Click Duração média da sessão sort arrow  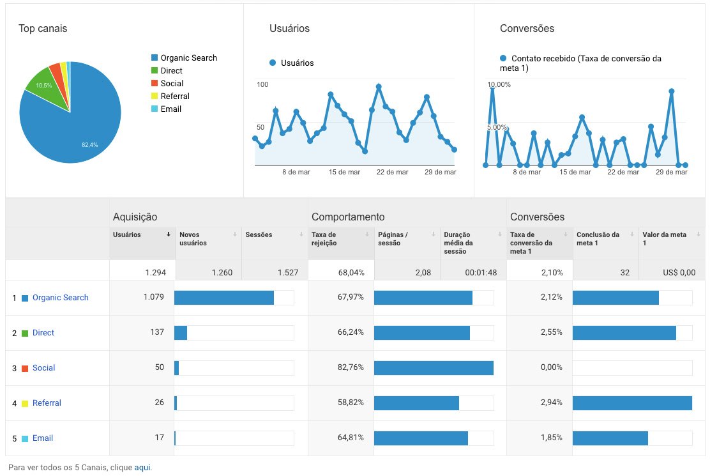point(498,234)
